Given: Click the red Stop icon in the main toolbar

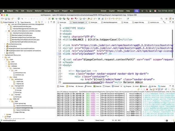Looking at the screenshot, I should [x=72, y=19].
